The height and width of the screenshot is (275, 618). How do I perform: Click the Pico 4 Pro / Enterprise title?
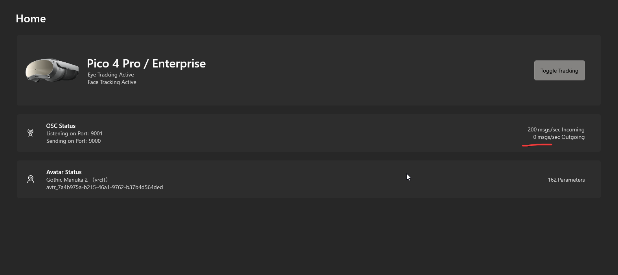pos(146,64)
